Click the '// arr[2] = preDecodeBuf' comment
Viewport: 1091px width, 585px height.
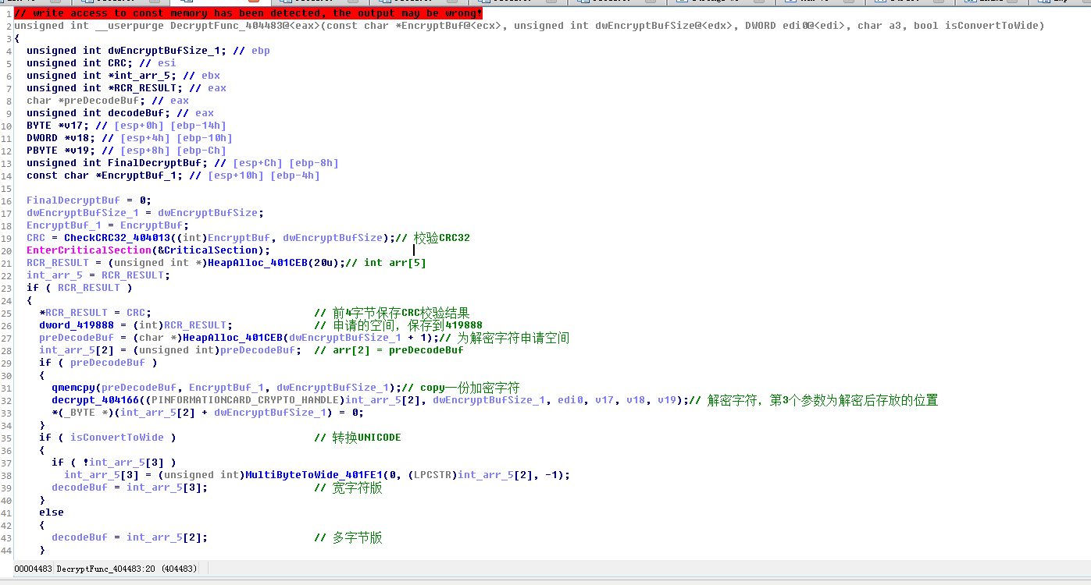tap(389, 350)
